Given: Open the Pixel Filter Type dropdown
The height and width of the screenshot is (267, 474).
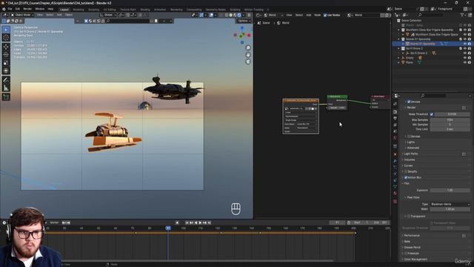Looking at the screenshot, I should [450, 205].
